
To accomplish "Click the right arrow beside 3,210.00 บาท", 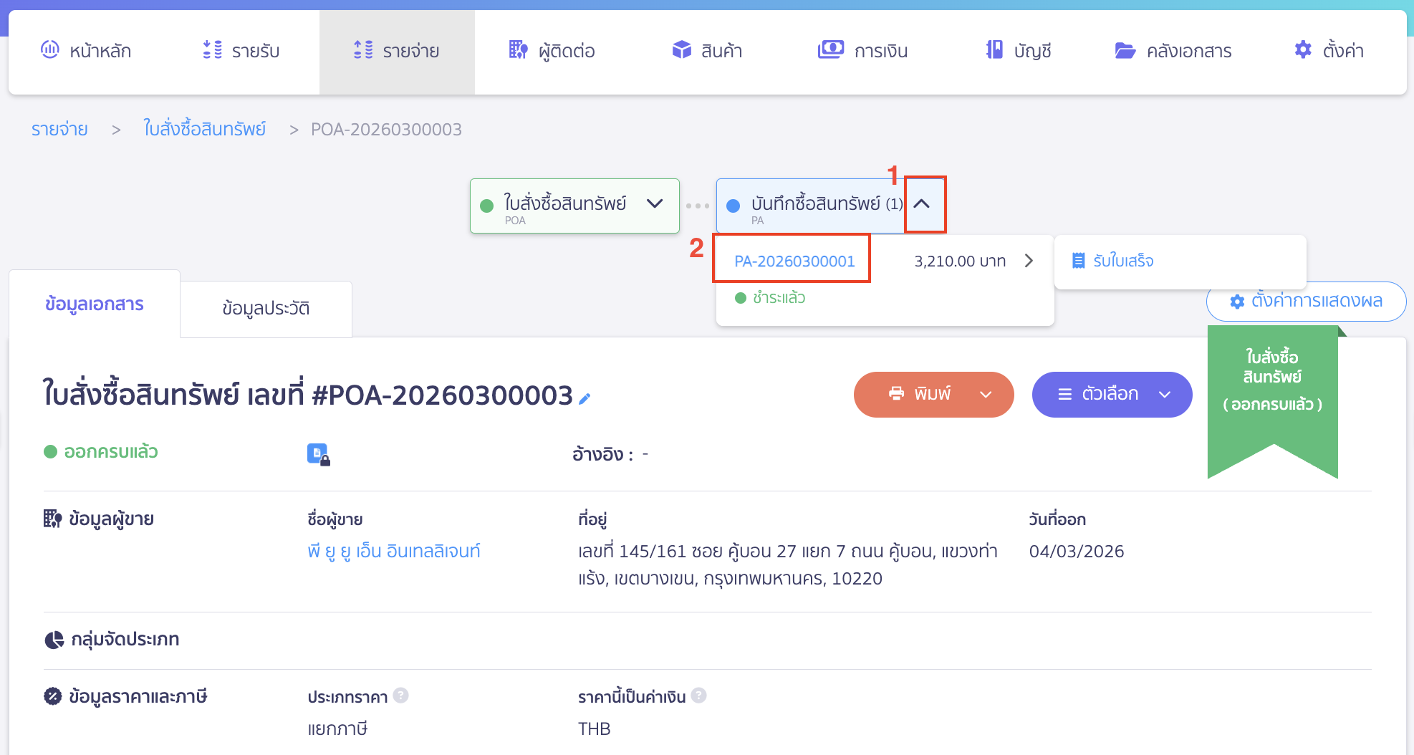I will (1029, 261).
